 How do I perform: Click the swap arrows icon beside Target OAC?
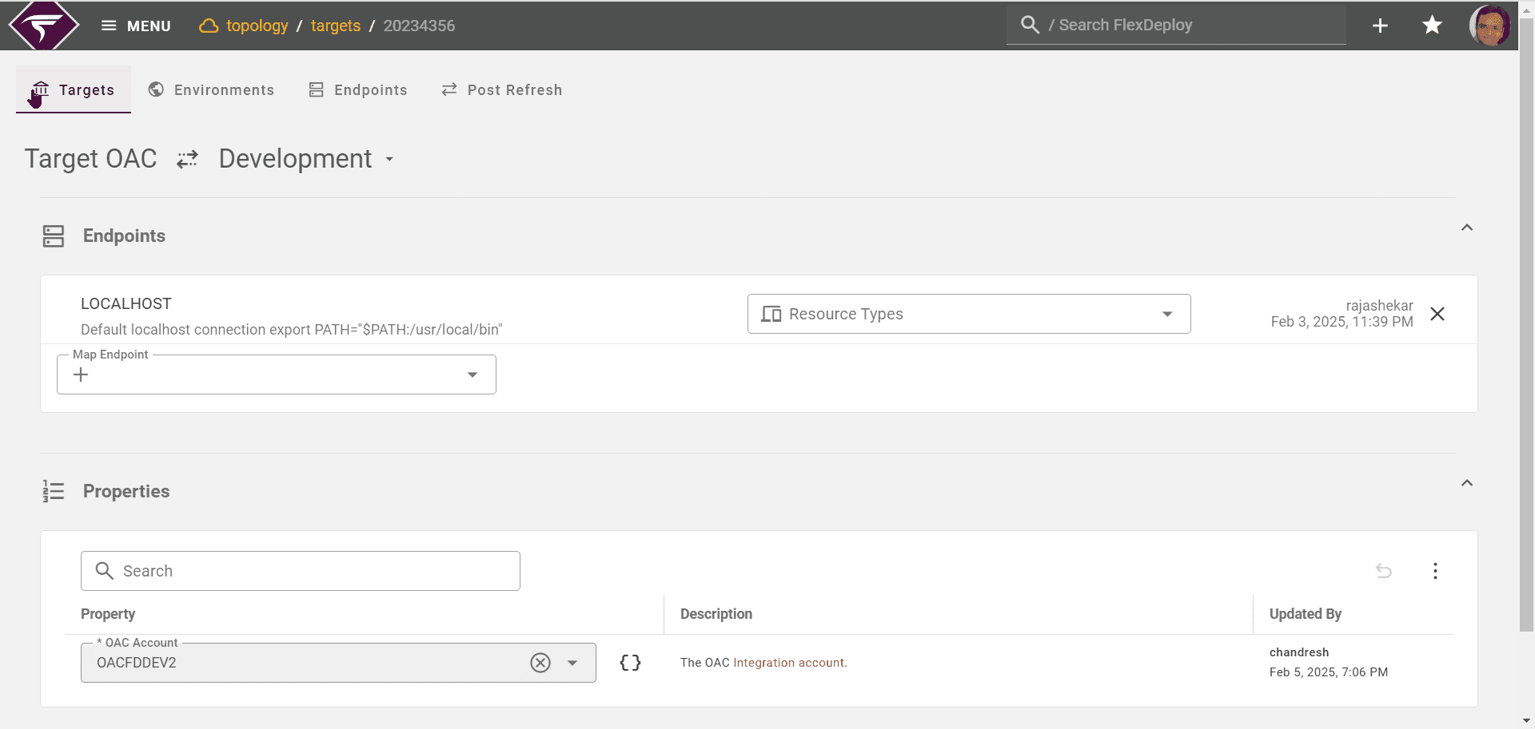pyautogui.click(x=188, y=159)
